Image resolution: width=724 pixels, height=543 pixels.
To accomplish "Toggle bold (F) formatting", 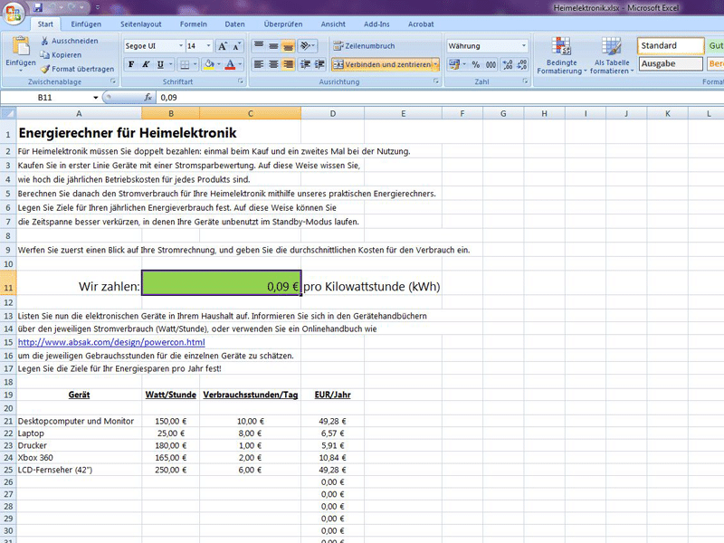I will [131, 64].
